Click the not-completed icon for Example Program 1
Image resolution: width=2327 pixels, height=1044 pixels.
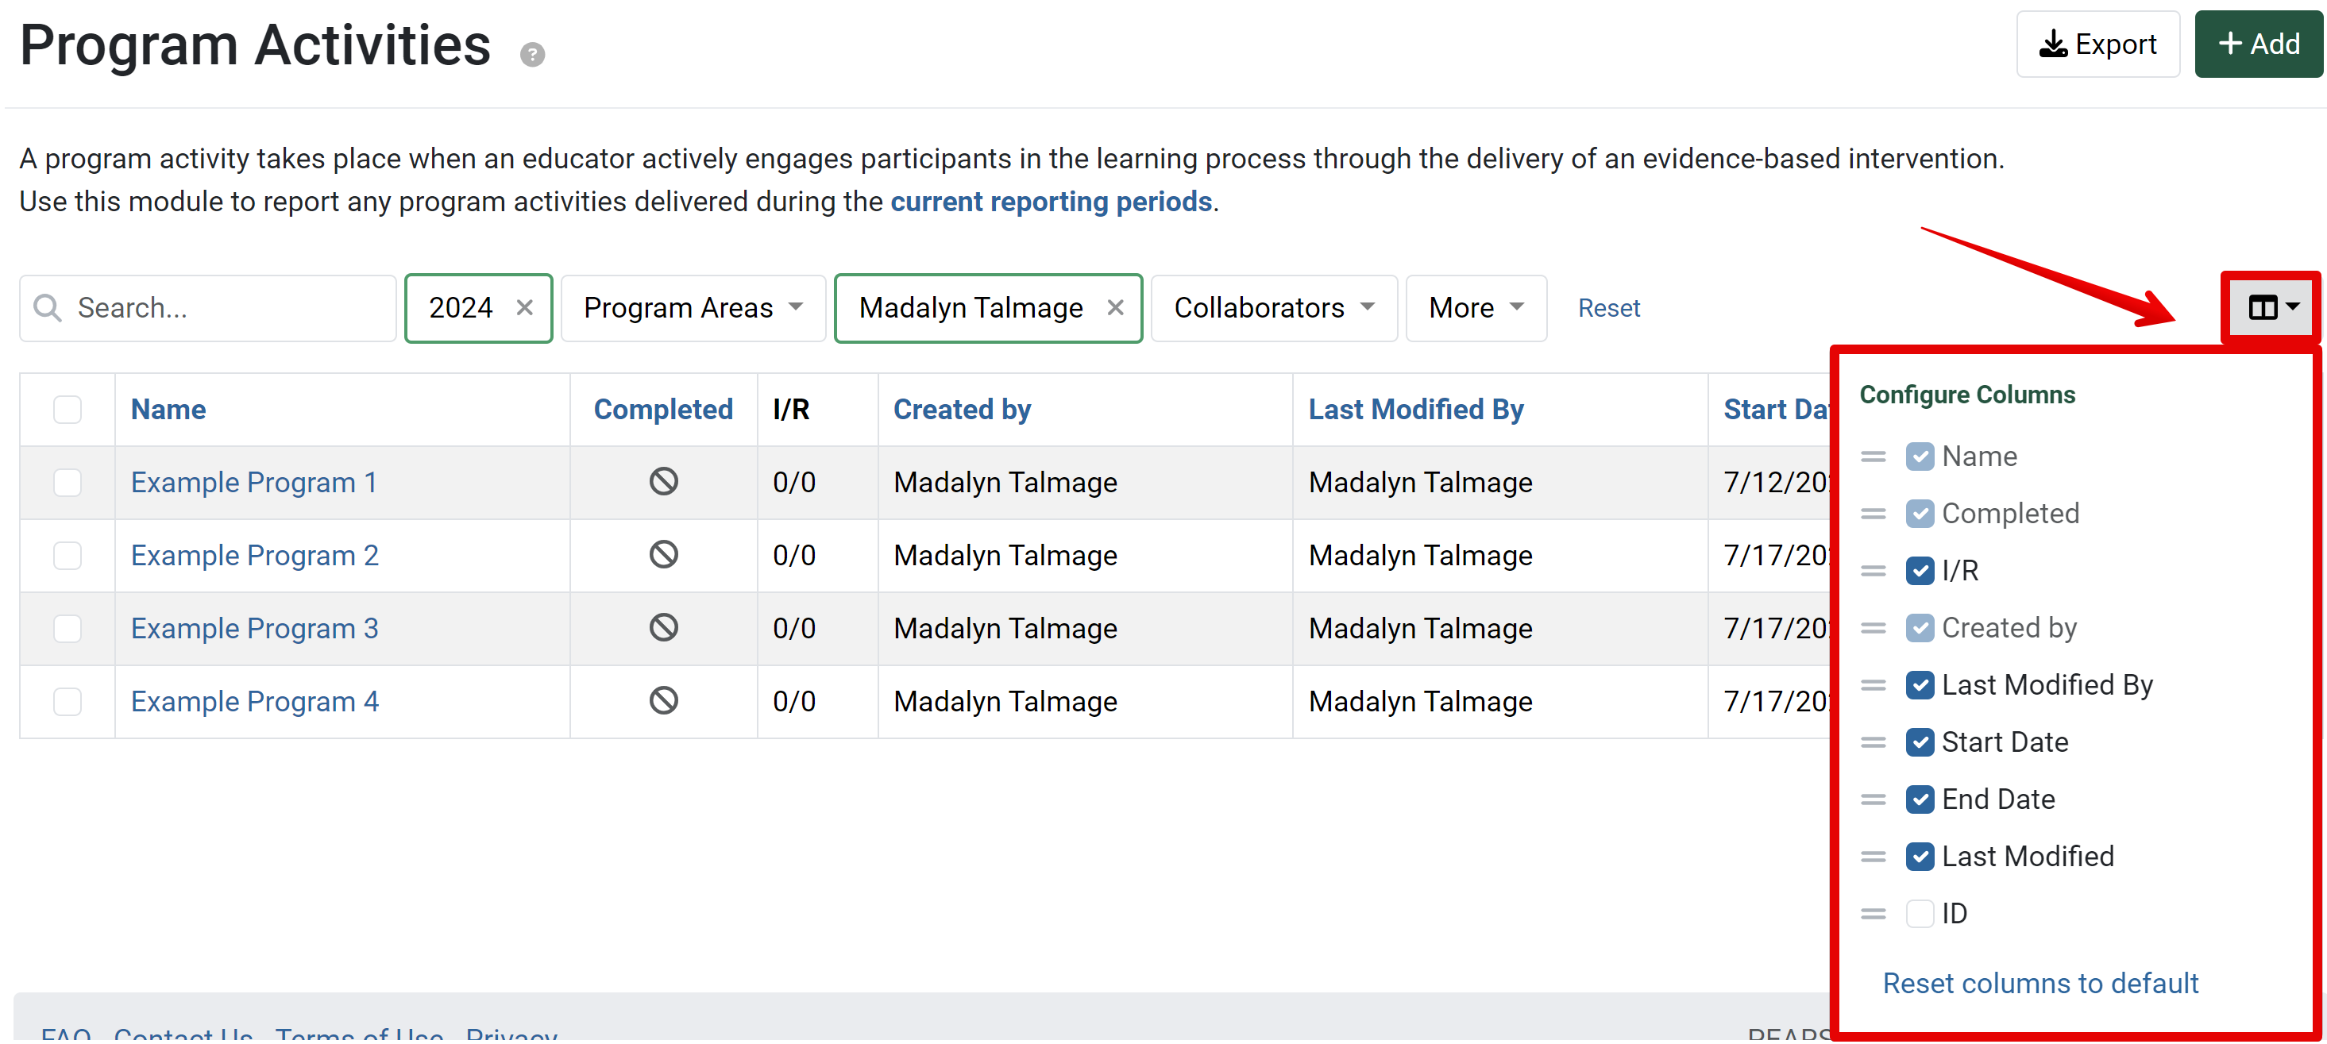[x=663, y=481]
